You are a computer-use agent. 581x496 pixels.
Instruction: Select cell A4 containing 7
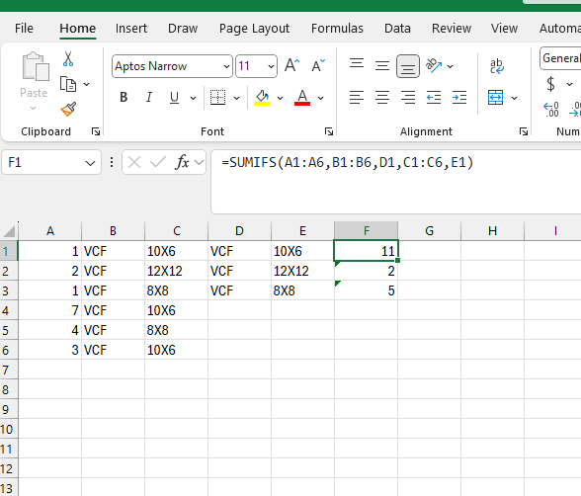[x=49, y=310]
